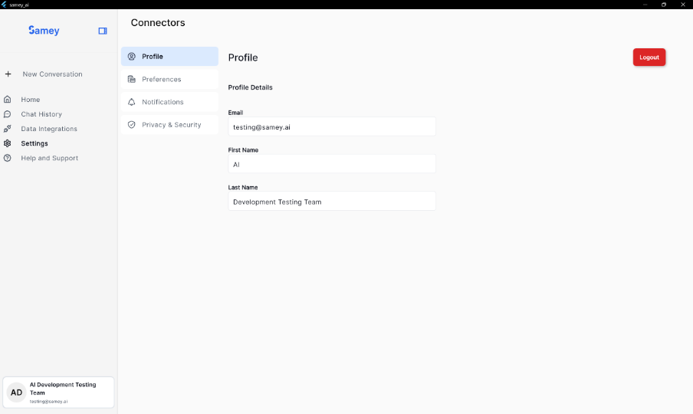The width and height of the screenshot is (693, 414).
Task: Click the Profile person icon
Action: coord(132,57)
